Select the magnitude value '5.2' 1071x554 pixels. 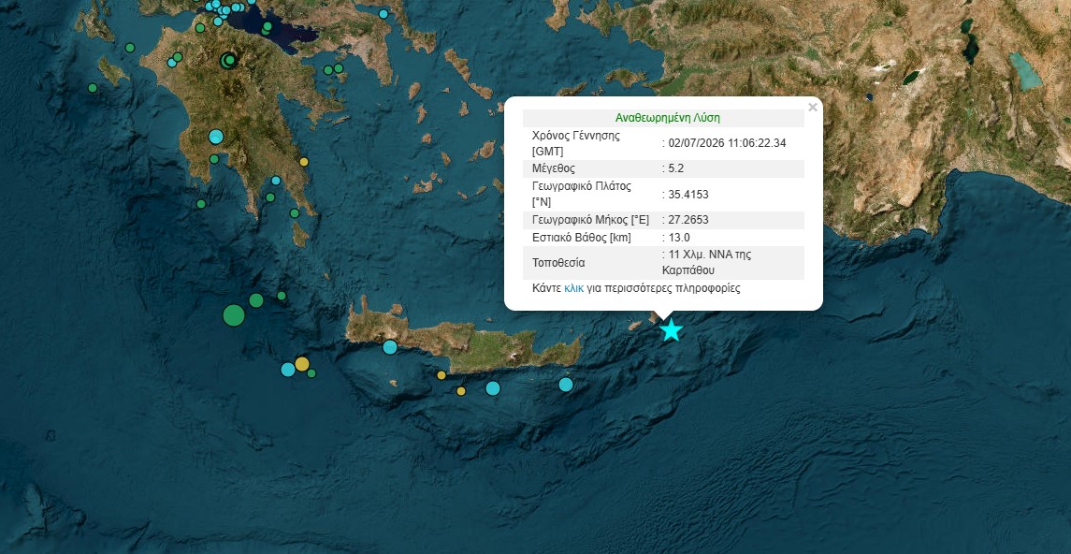click(676, 168)
